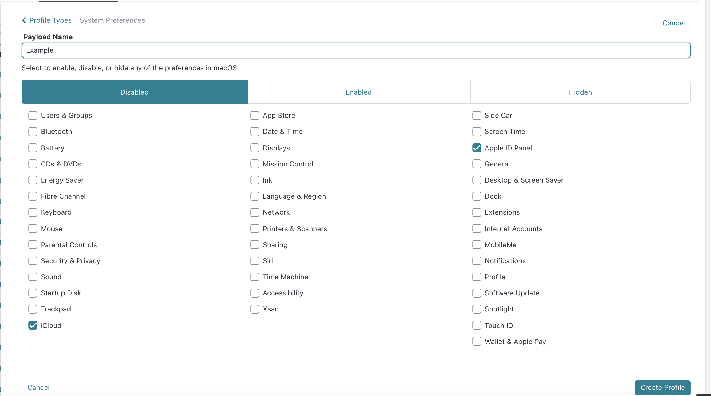Switch to the Enabled tab
Image resolution: width=711 pixels, height=396 pixels.
[359, 92]
